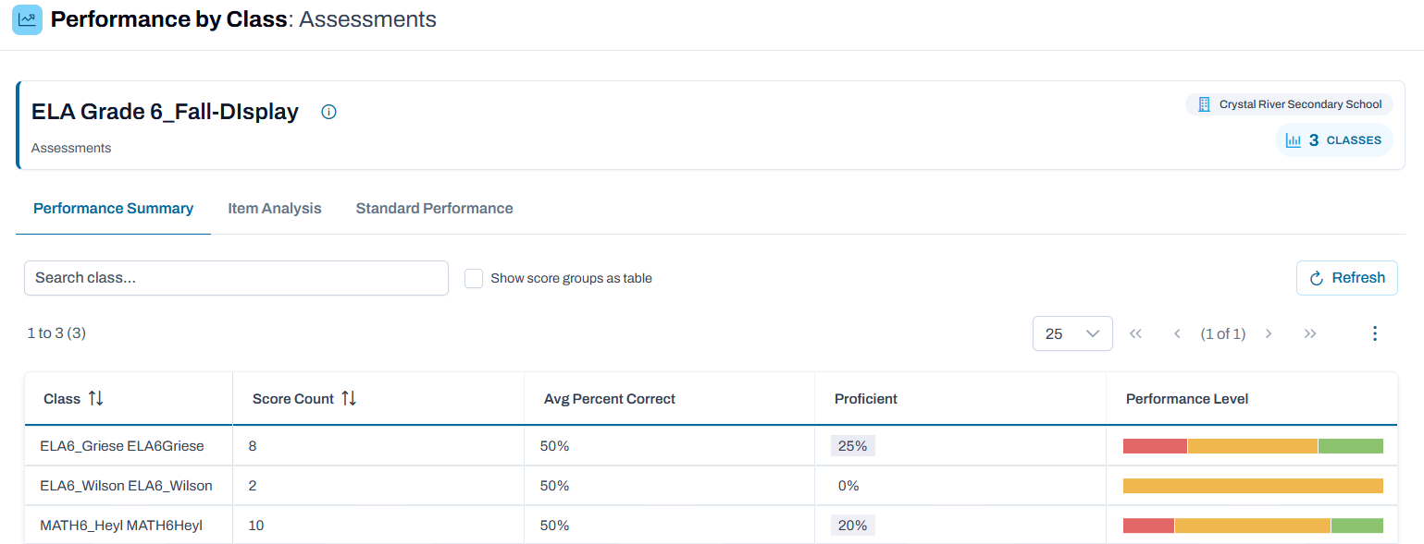Click the three-dot more options menu
1424x544 pixels.
pyautogui.click(x=1375, y=333)
